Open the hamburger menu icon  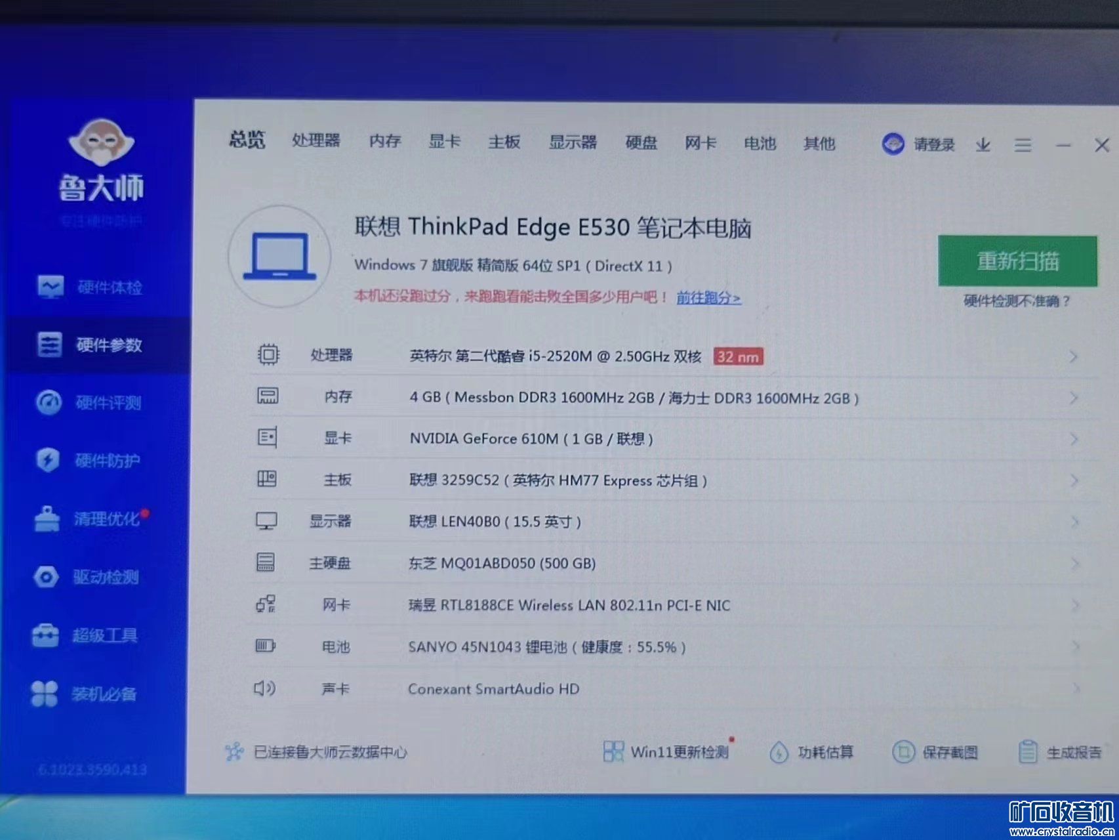[1023, 145]
